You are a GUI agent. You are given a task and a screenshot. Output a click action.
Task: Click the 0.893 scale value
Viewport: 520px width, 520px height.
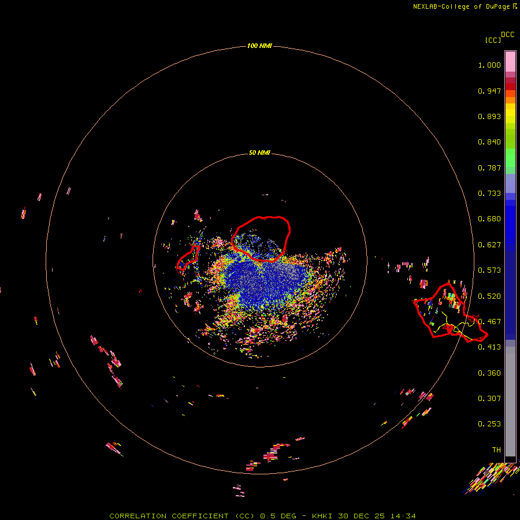coord(489,116)
